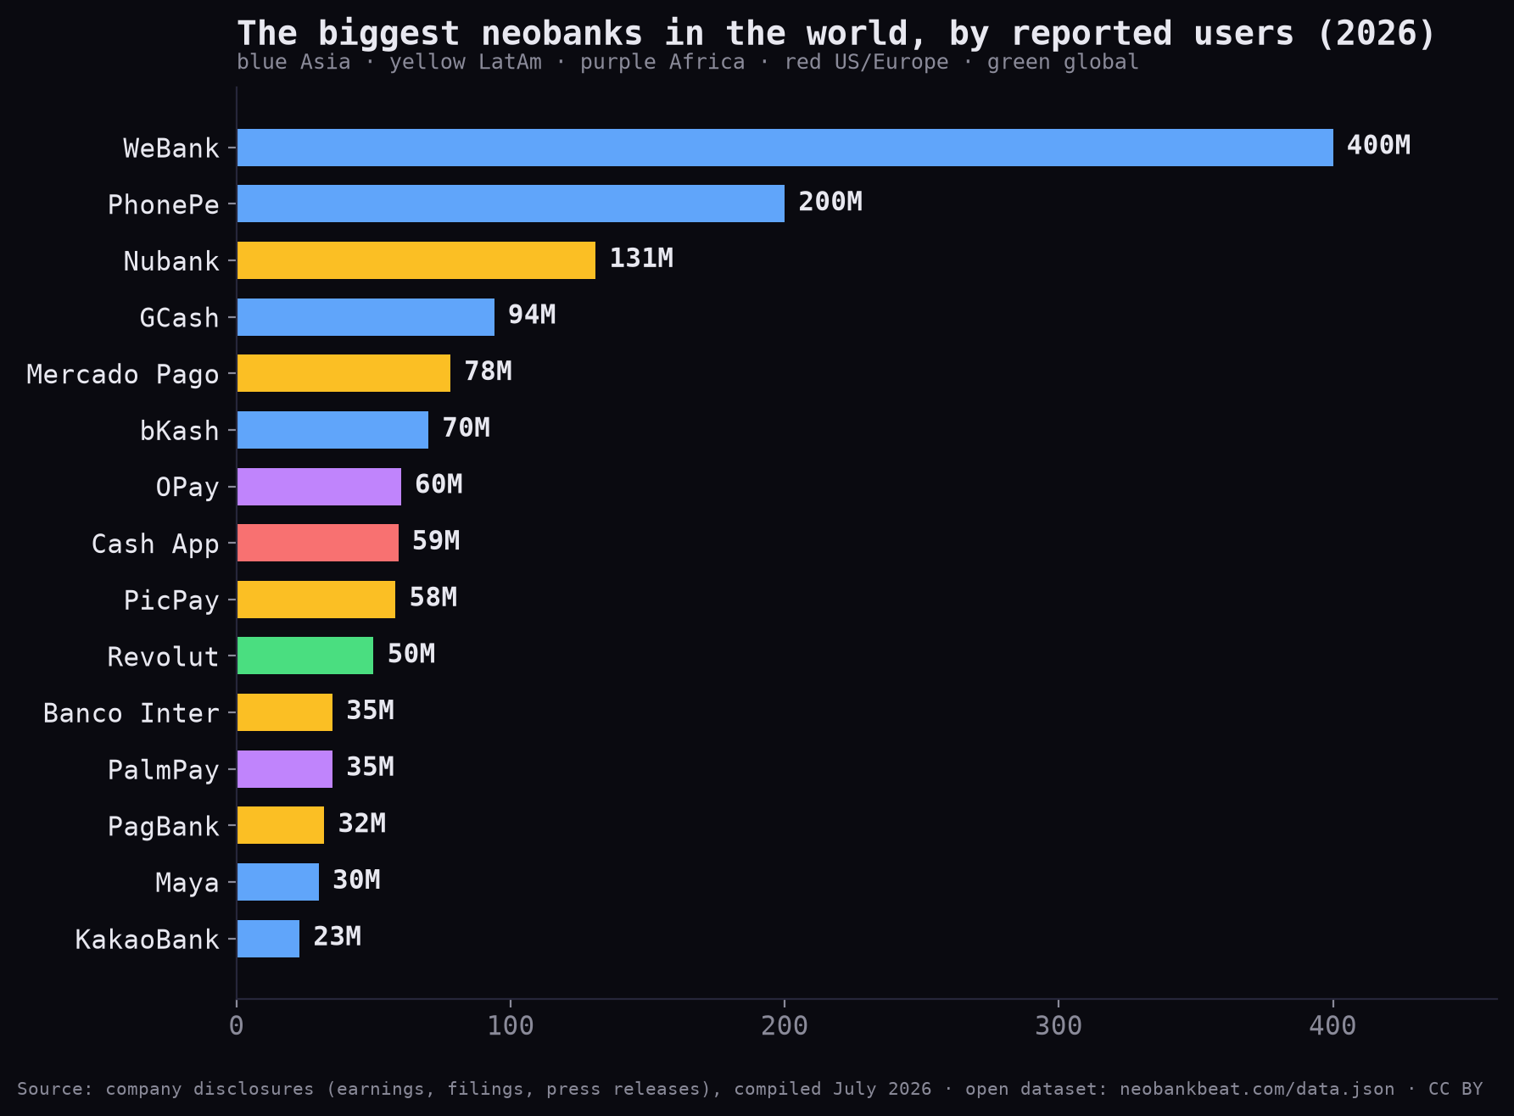Screen dimensions: 1514x1116
Task: Select the PagBank yellow bar
Action: tap(281, 825)
